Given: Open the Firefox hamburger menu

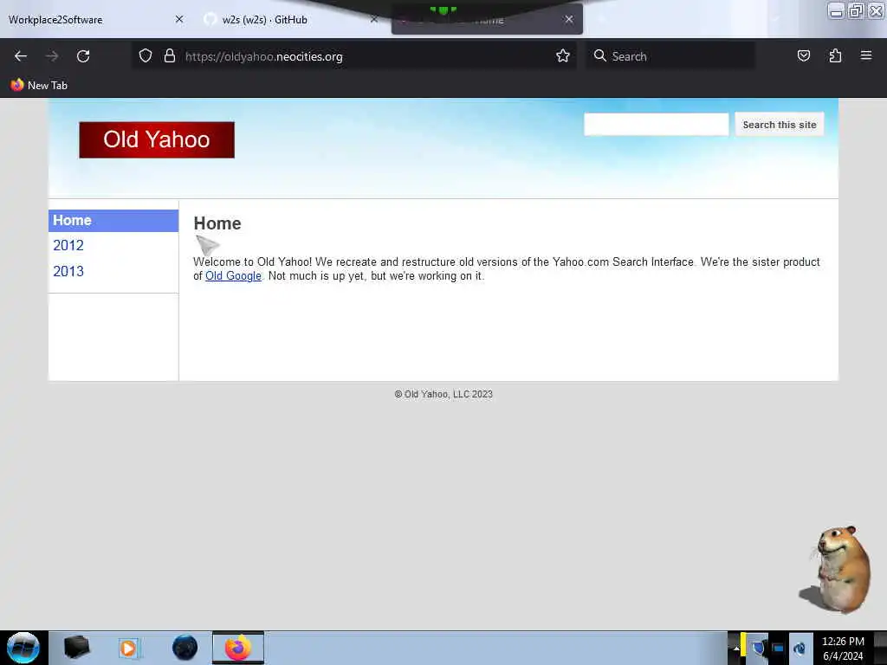Looking at the screenshot, I should pyautogui.click(x=866, y=55).
